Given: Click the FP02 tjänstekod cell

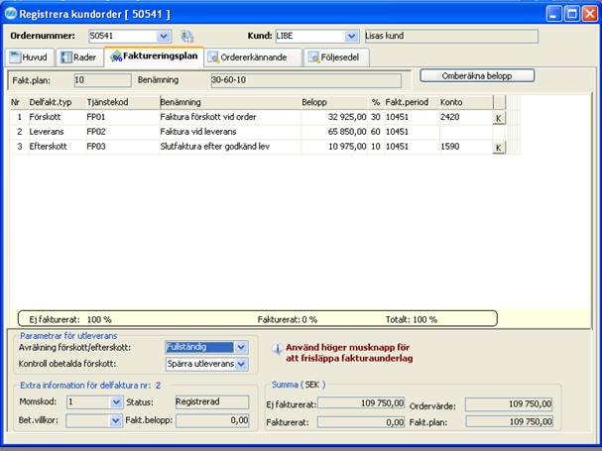Looking at the screenshot, I should (122, 132).
